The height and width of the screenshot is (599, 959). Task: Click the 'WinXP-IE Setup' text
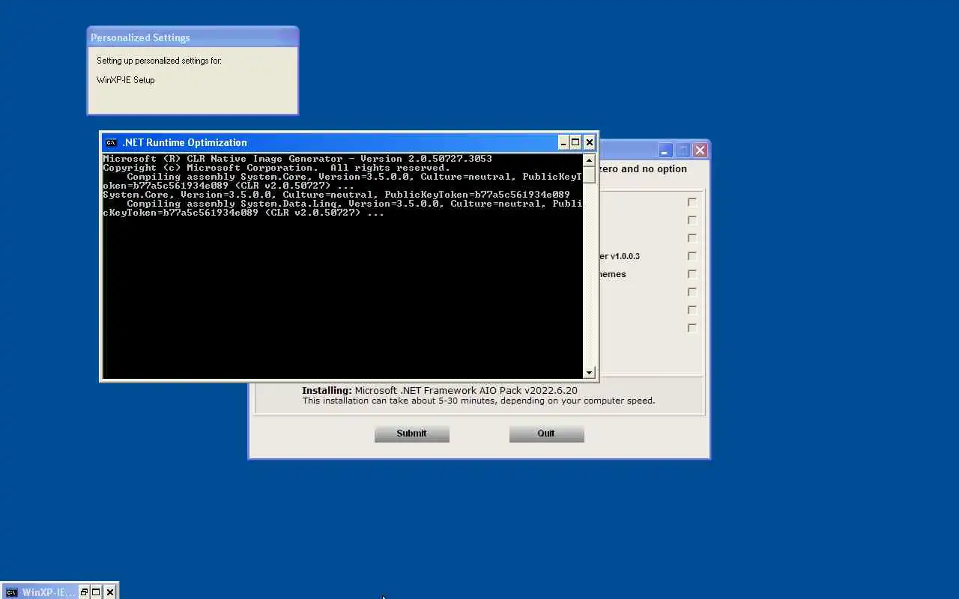click(126, 80)
